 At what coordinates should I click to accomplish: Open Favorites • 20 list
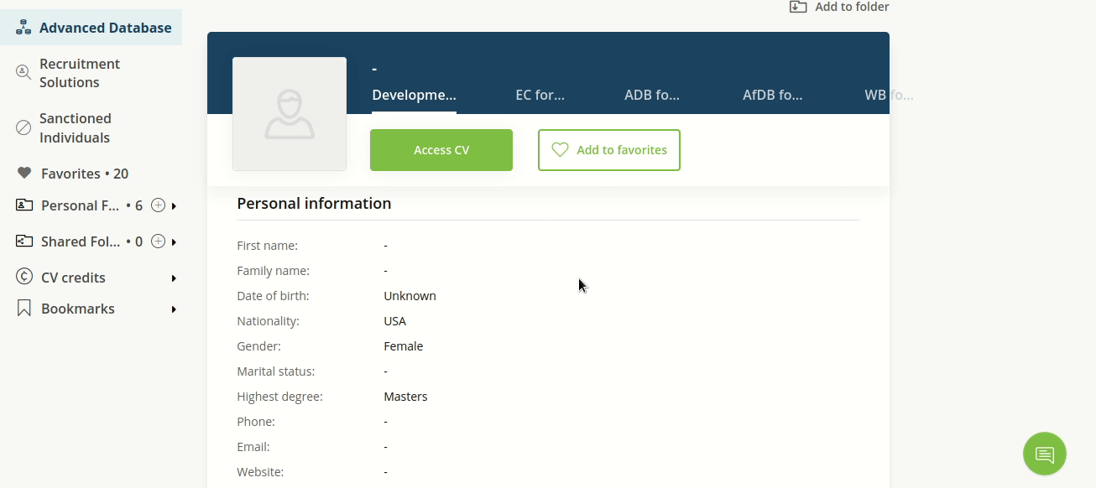click(x=85, y=174)
